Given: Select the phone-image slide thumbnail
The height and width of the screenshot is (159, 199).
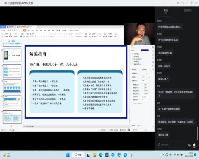Looking at the screenshot, I should click(x=12, y=55).
